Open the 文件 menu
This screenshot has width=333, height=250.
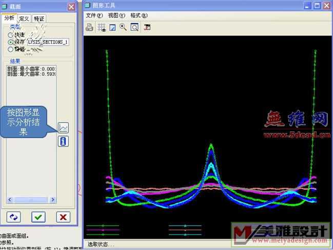94,16
